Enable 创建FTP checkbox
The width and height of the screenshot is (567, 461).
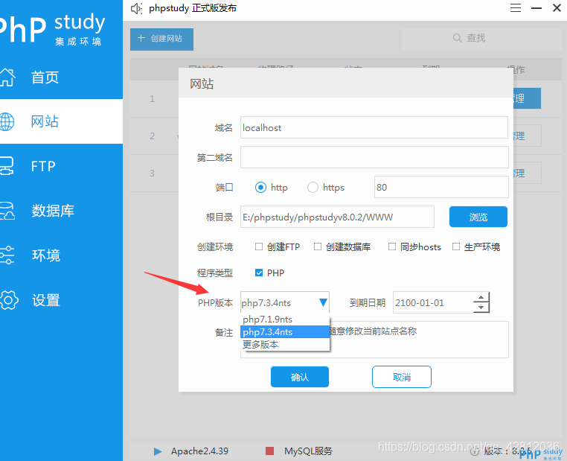point(258,247)
